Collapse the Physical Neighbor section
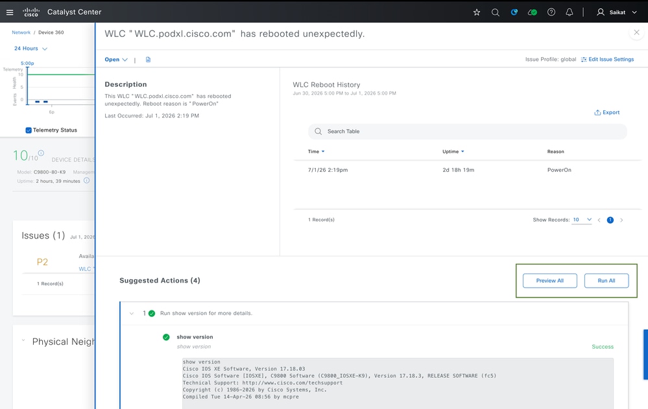 tap(23, 340)
